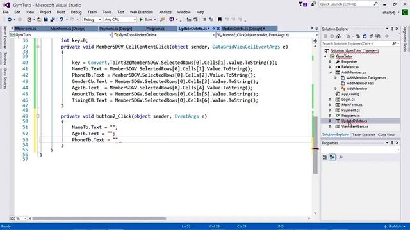Click the notifications flag icon
The width and height of the screenshot is (410, 230).
click(303, 4)
